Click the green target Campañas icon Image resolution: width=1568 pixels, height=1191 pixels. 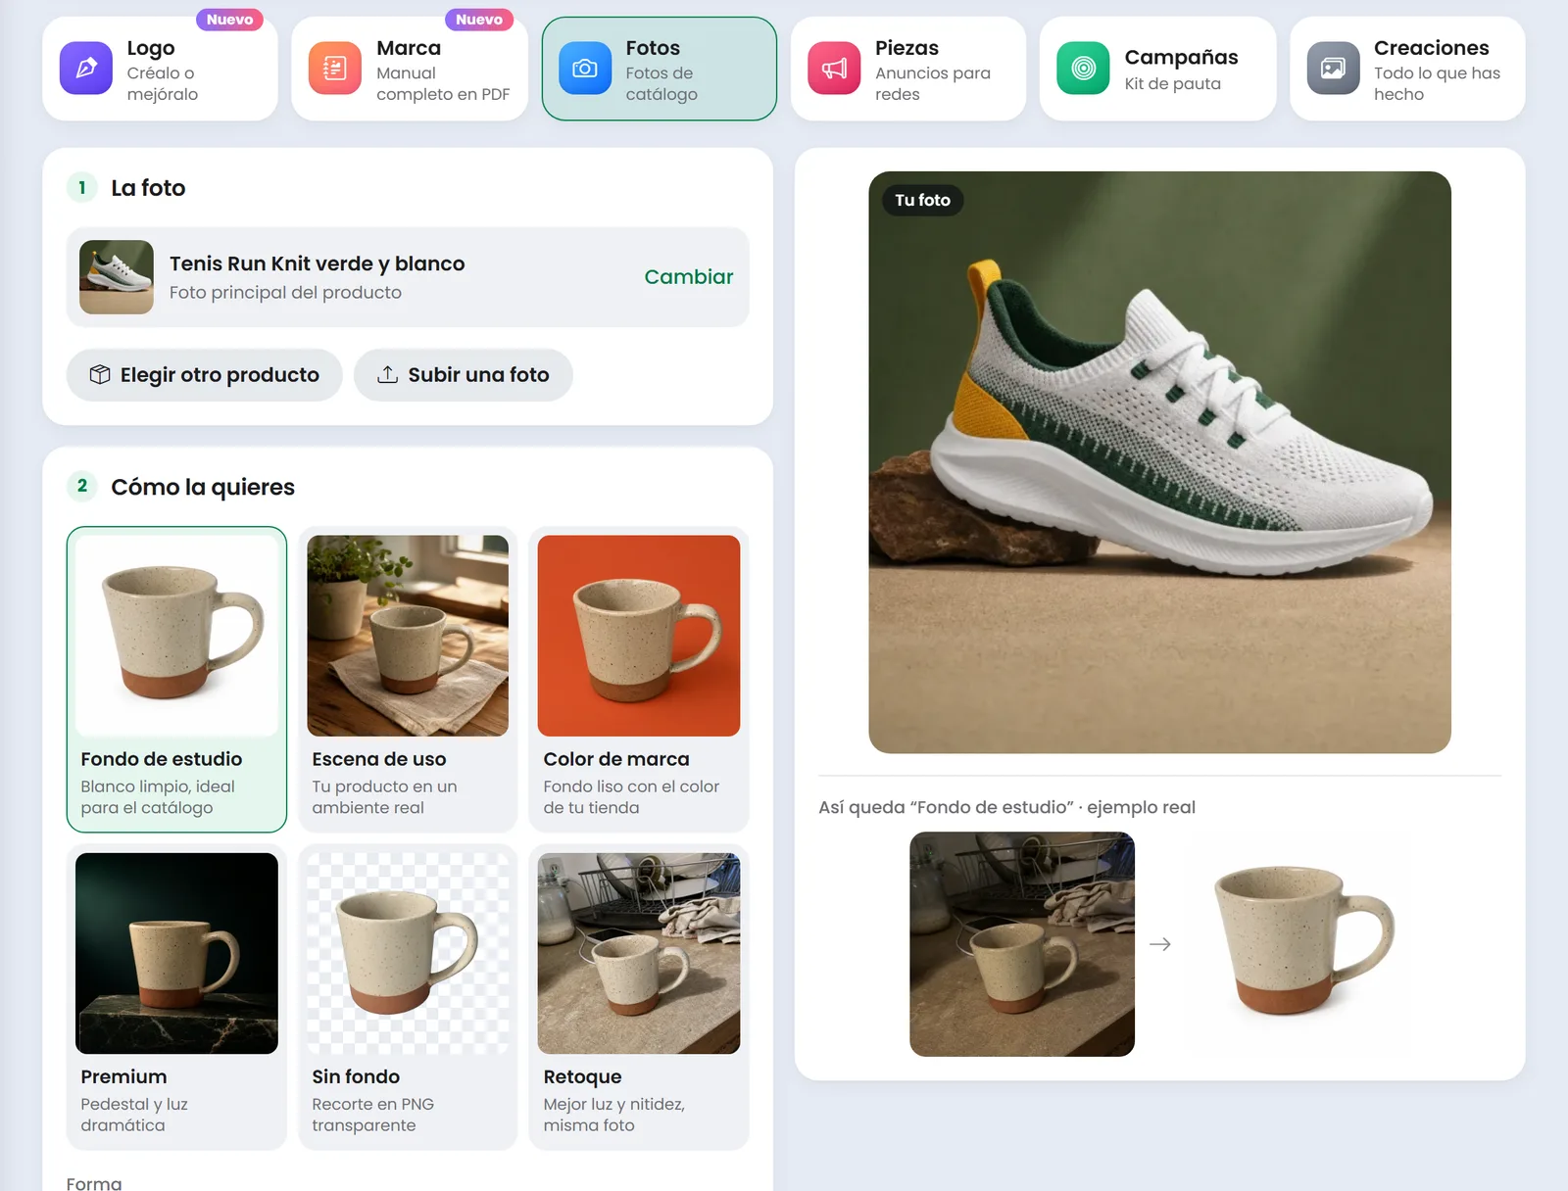(x=1084, y=69)
